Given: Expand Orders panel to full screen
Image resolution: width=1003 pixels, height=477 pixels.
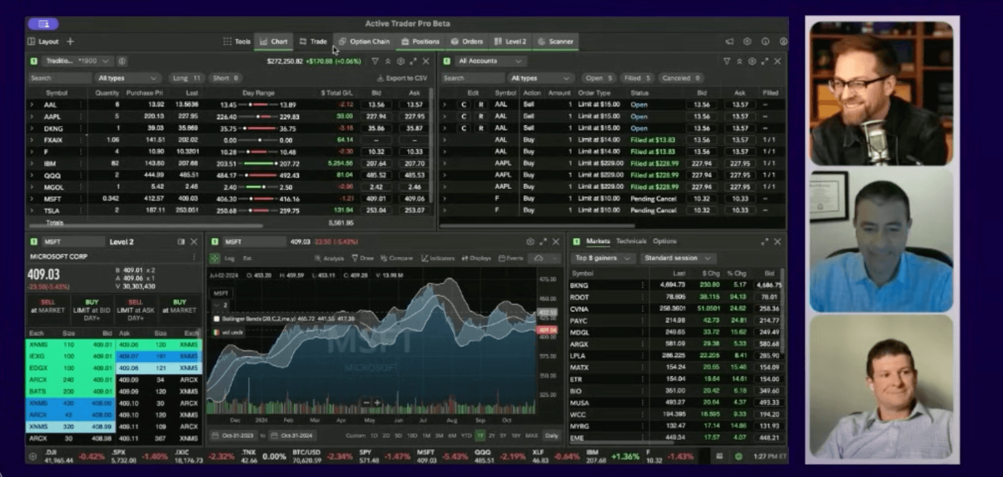Looking at the screenshot, I should [765, 61].
